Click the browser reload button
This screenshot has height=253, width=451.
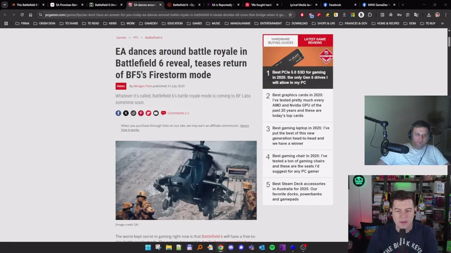pyautogui.click(x=22, y=15)
